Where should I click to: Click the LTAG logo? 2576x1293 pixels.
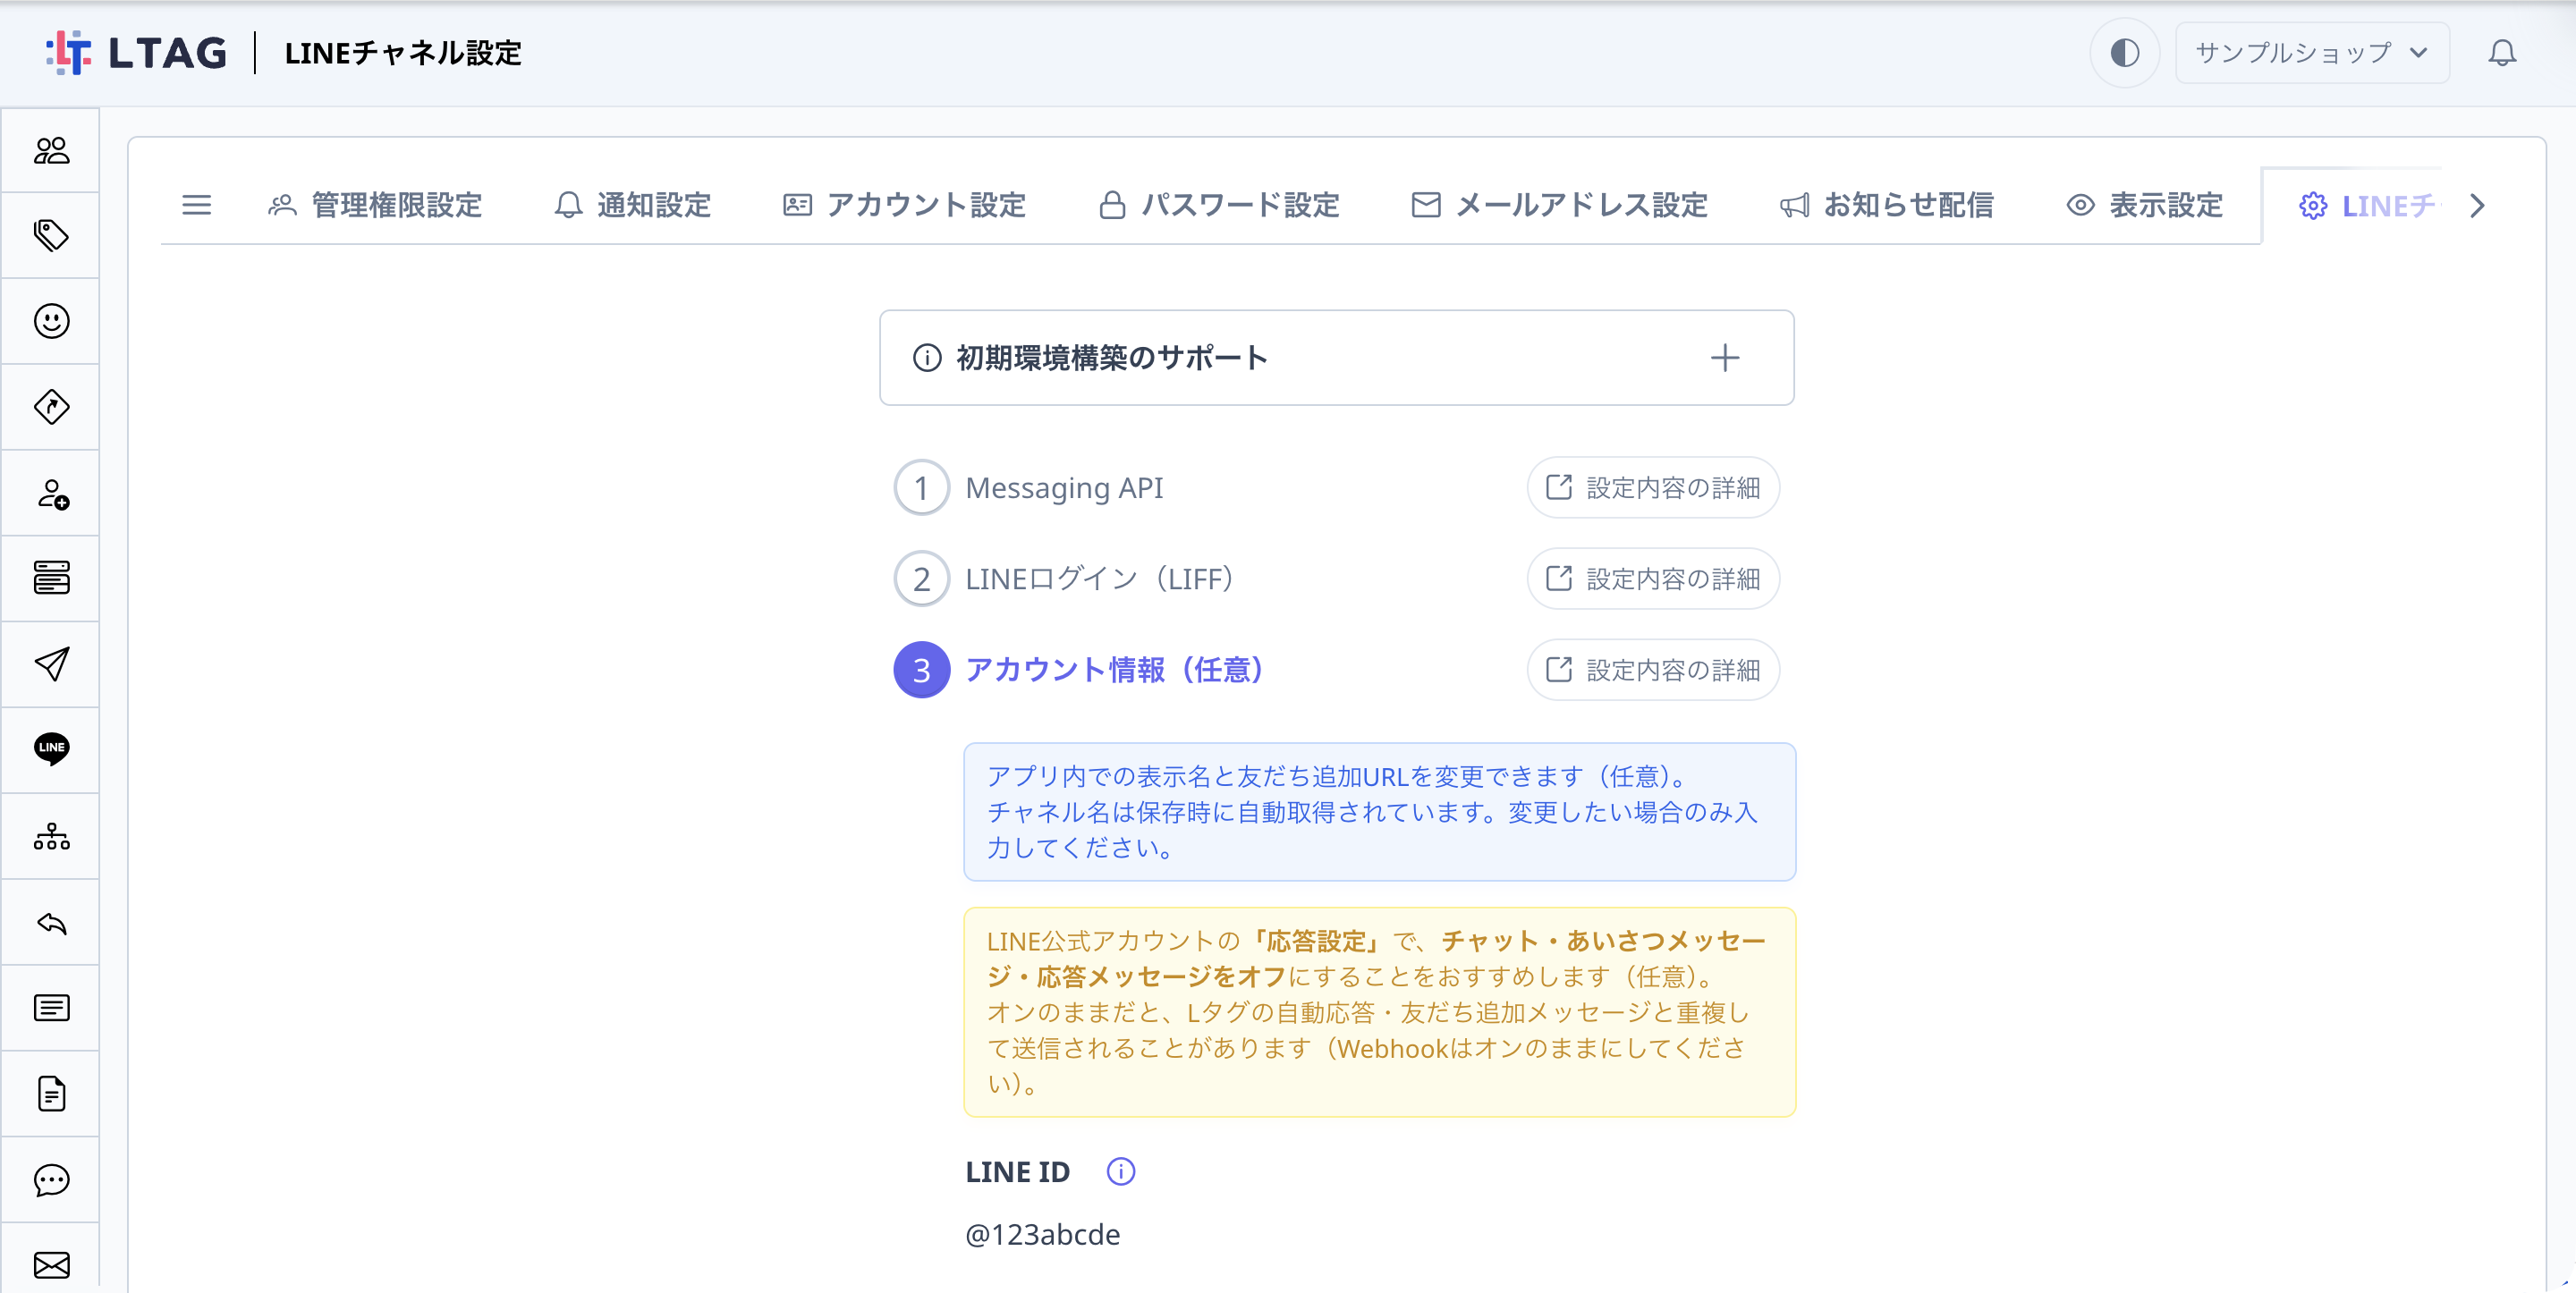(137, 53)
